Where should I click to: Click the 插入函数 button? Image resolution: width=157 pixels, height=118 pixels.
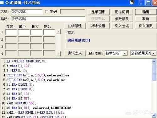146,26
